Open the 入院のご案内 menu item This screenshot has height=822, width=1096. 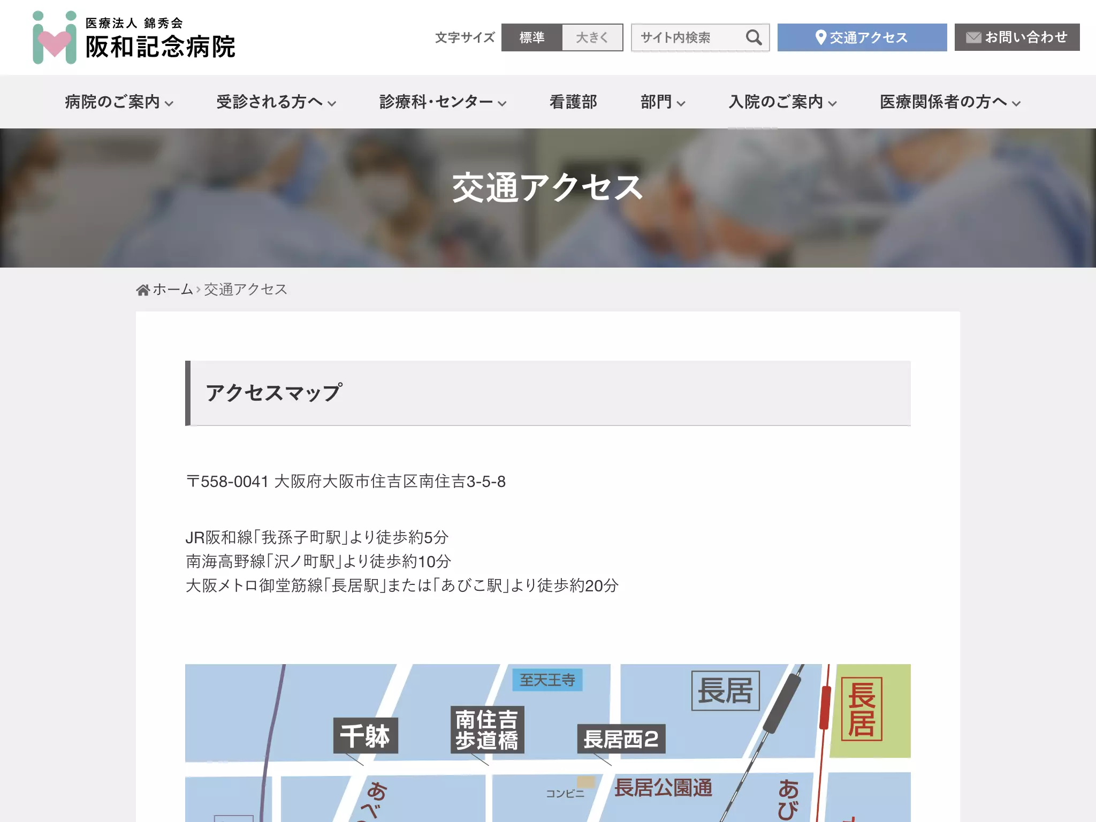click(x=776, y=102)
